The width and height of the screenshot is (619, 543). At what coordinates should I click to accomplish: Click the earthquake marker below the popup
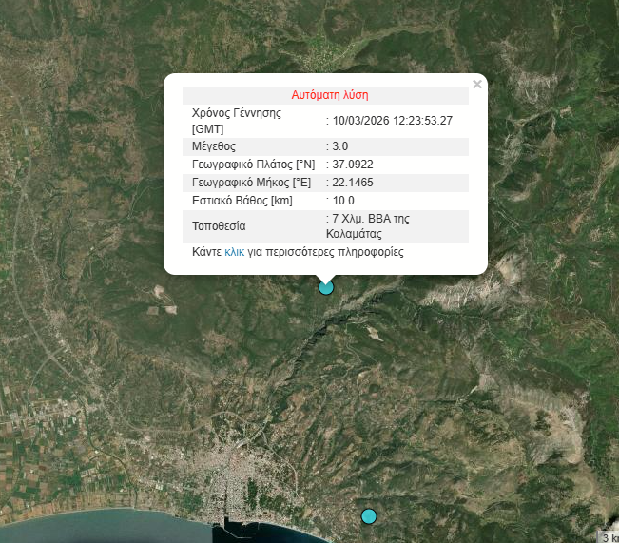tap(326, 286)
